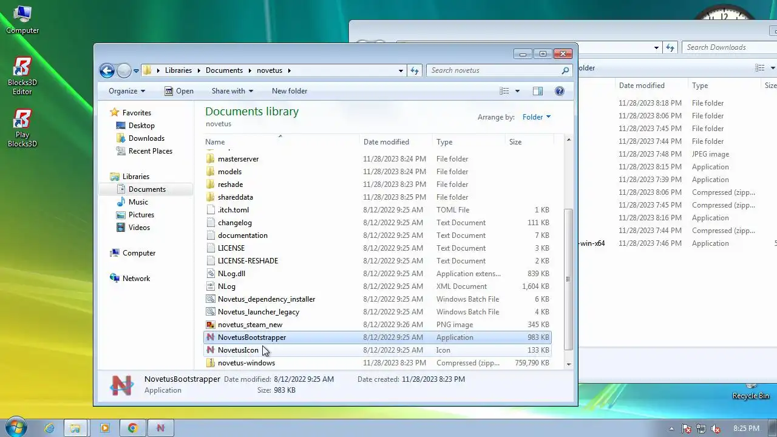
Task: Click the volume icon in system tray
Action: pos(716,429)
